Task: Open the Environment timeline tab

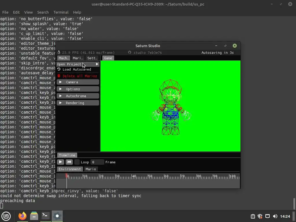Action: click(x=70, y=169)
